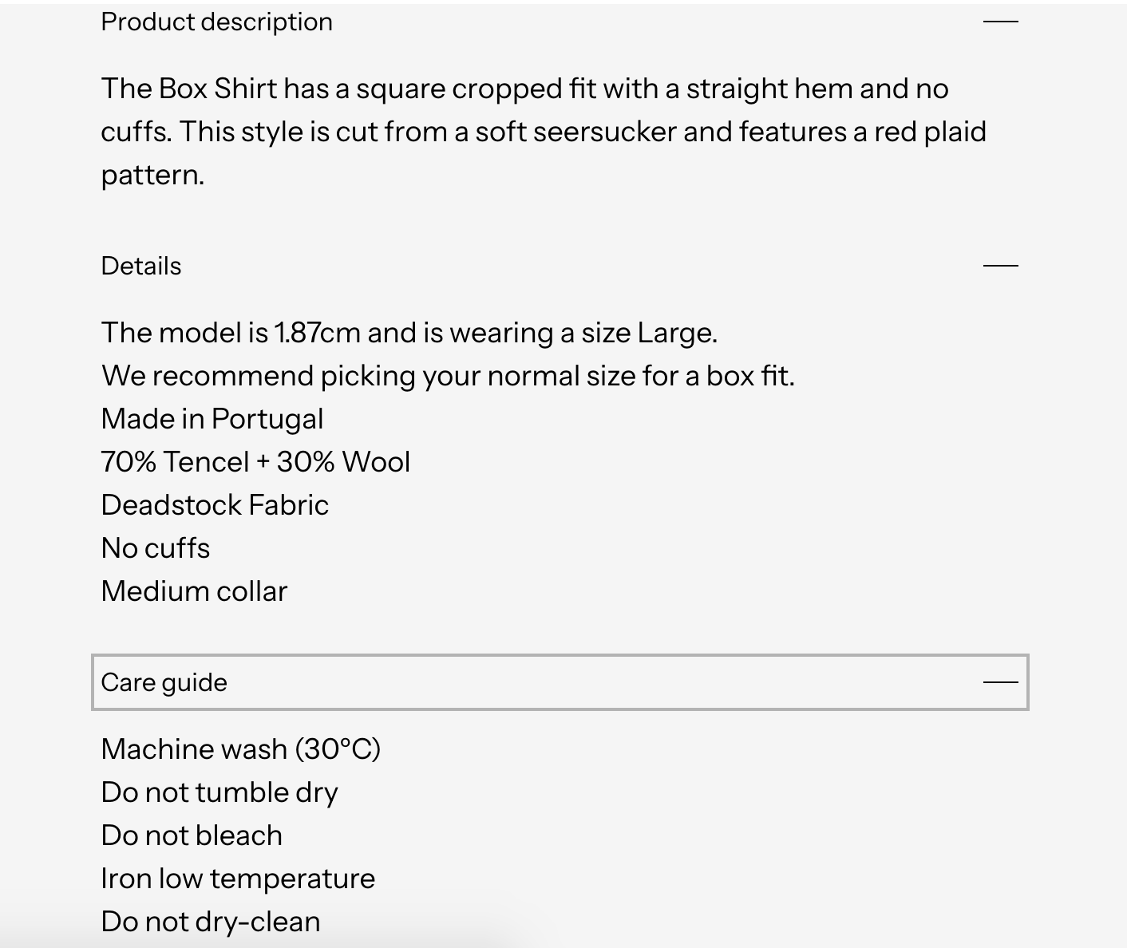Click the Do not dry-clean instruction

(211, 921)
